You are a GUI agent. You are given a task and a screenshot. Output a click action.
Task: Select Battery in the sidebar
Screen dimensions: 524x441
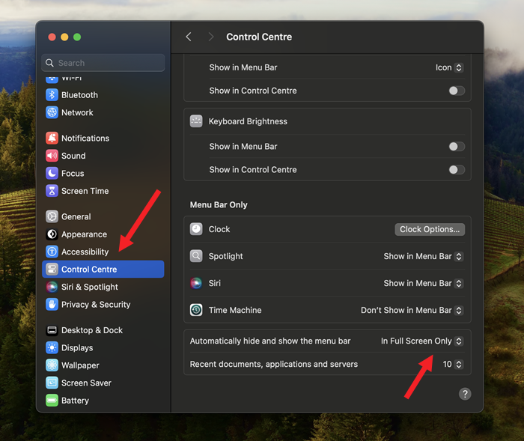[x=103, y=401]
